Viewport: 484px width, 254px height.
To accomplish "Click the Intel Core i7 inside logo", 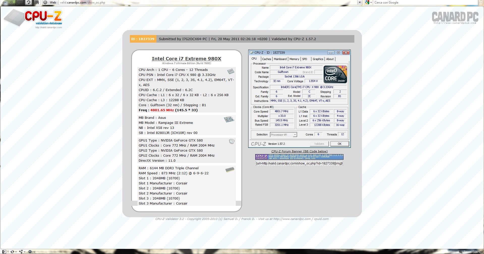I will 335,74.
